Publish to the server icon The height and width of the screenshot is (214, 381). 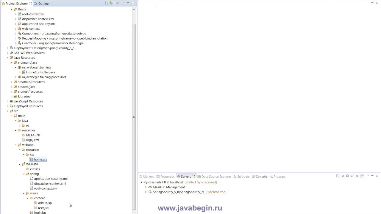362,176
